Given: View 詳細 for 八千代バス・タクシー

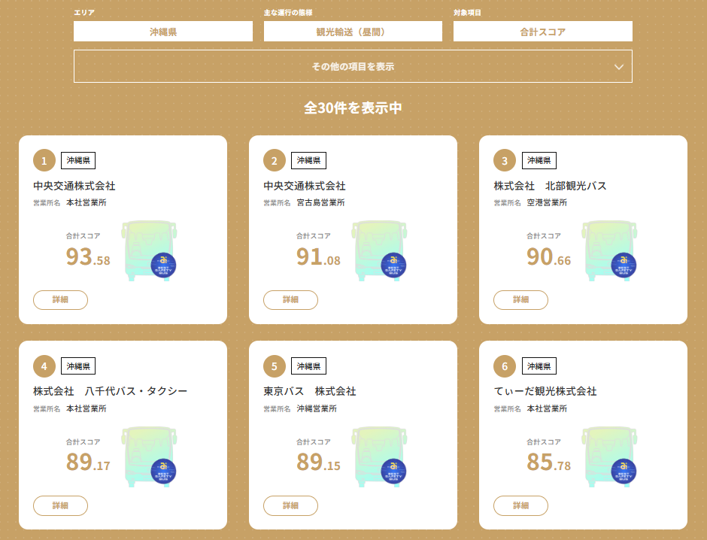Looking at the screenshot, I should pyautogui.click(x=60, y=505).
